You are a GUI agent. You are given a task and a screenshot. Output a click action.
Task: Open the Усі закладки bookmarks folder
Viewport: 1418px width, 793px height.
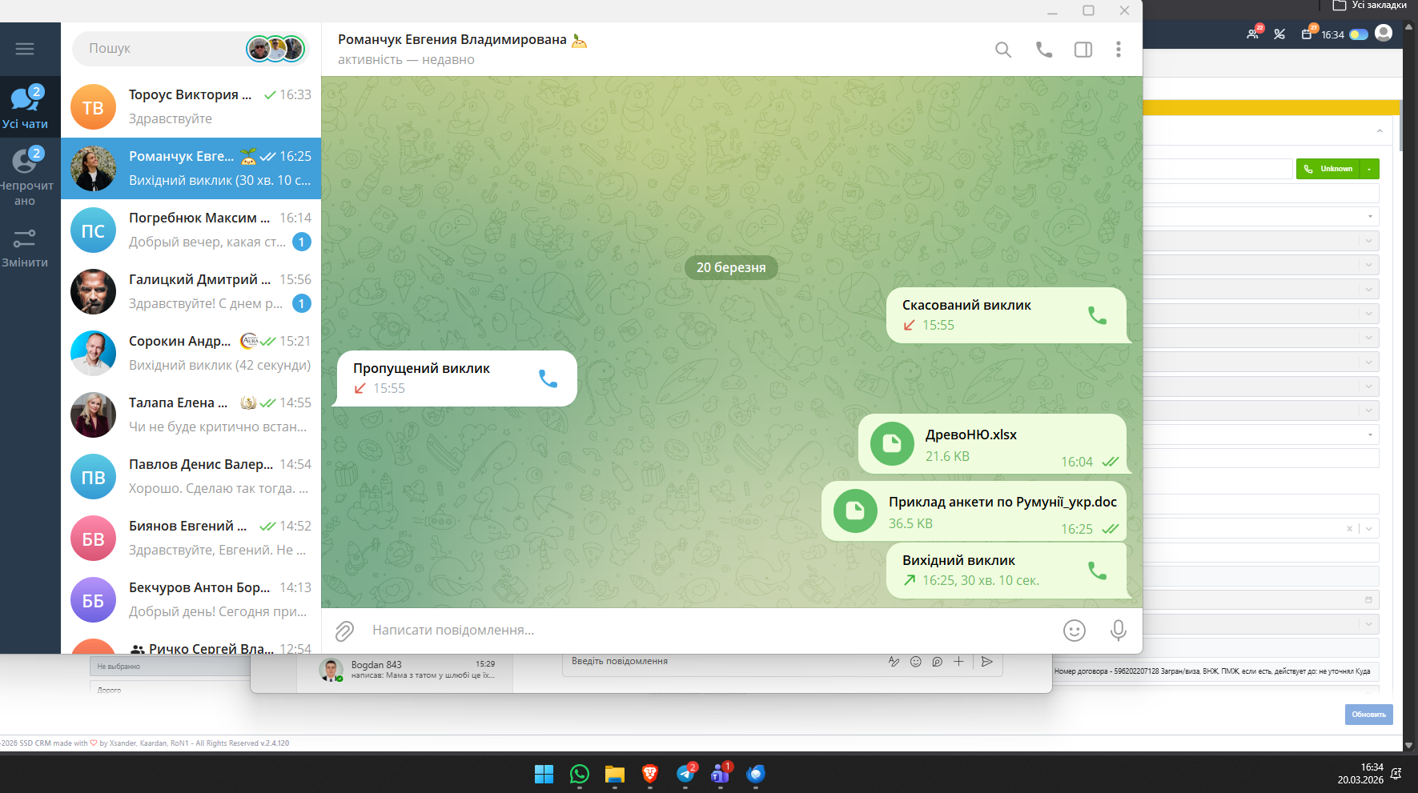1370,5
